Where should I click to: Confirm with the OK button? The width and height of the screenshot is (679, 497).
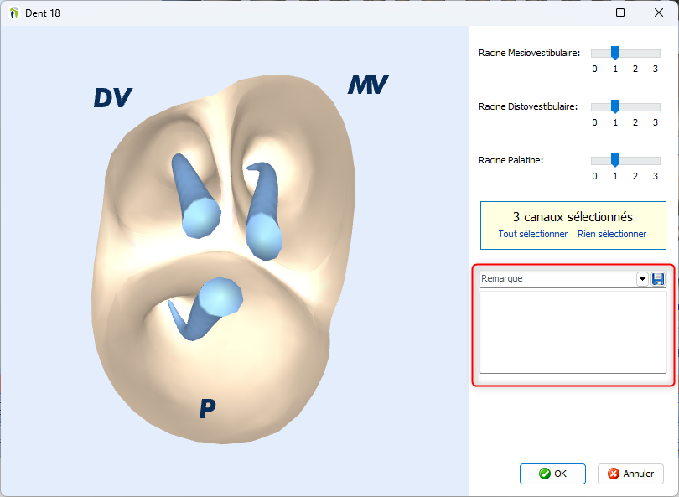[x=552, y=474]
